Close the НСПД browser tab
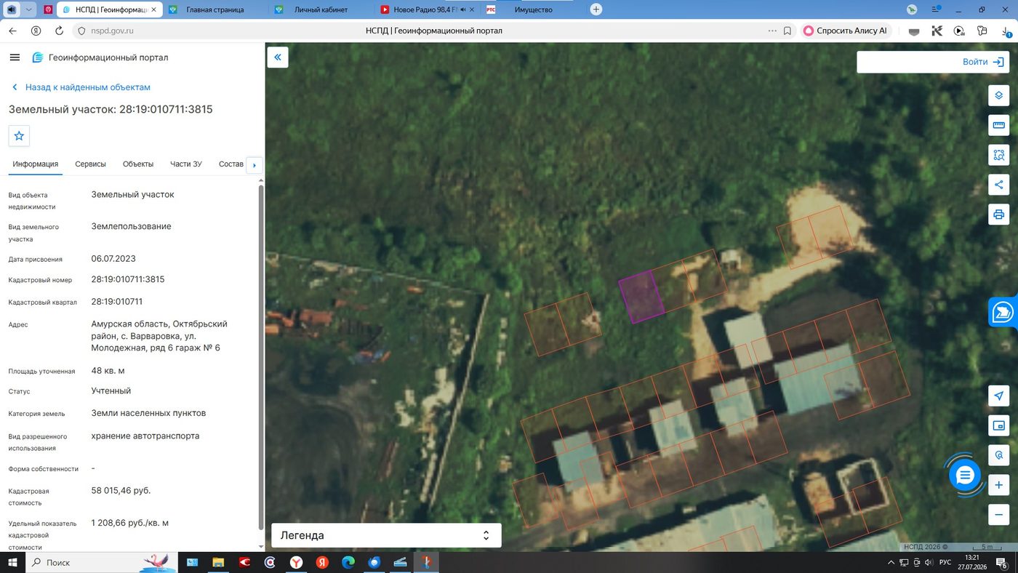The height and width of the screenshot is (573, 1018). (x=153, y=9)
